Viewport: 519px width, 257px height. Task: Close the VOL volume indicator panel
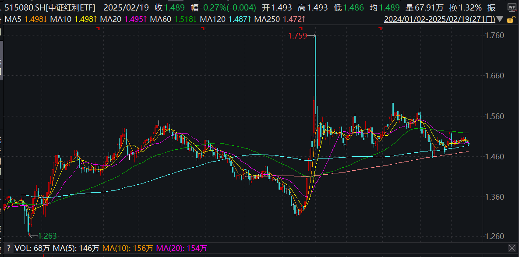[x=512, y=248]
